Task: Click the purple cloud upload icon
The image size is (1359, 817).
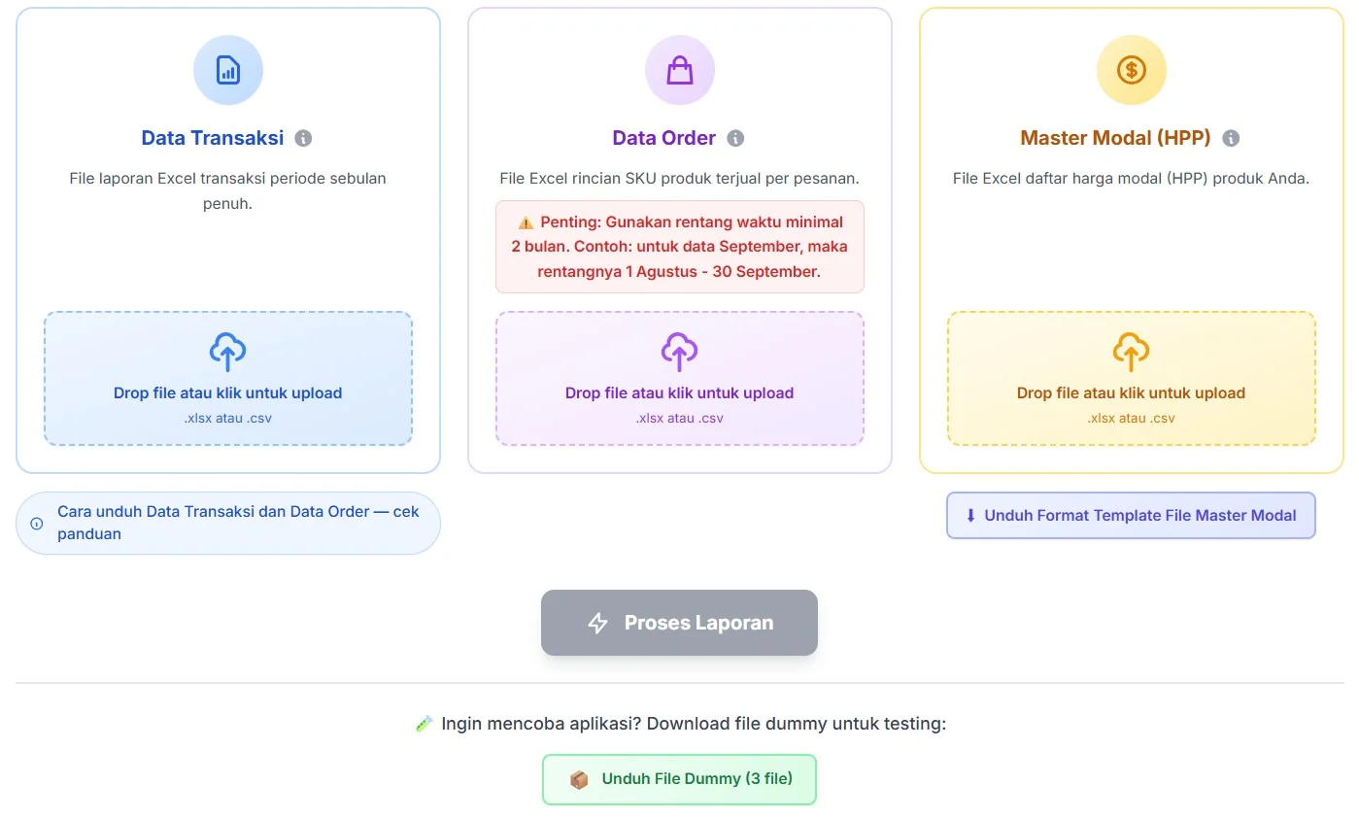Action: pyautogui.click(x=680, y=352)
